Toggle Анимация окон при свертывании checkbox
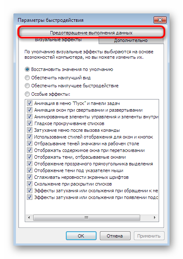This screenshot has height=259, width=183. tap(29, 110)
